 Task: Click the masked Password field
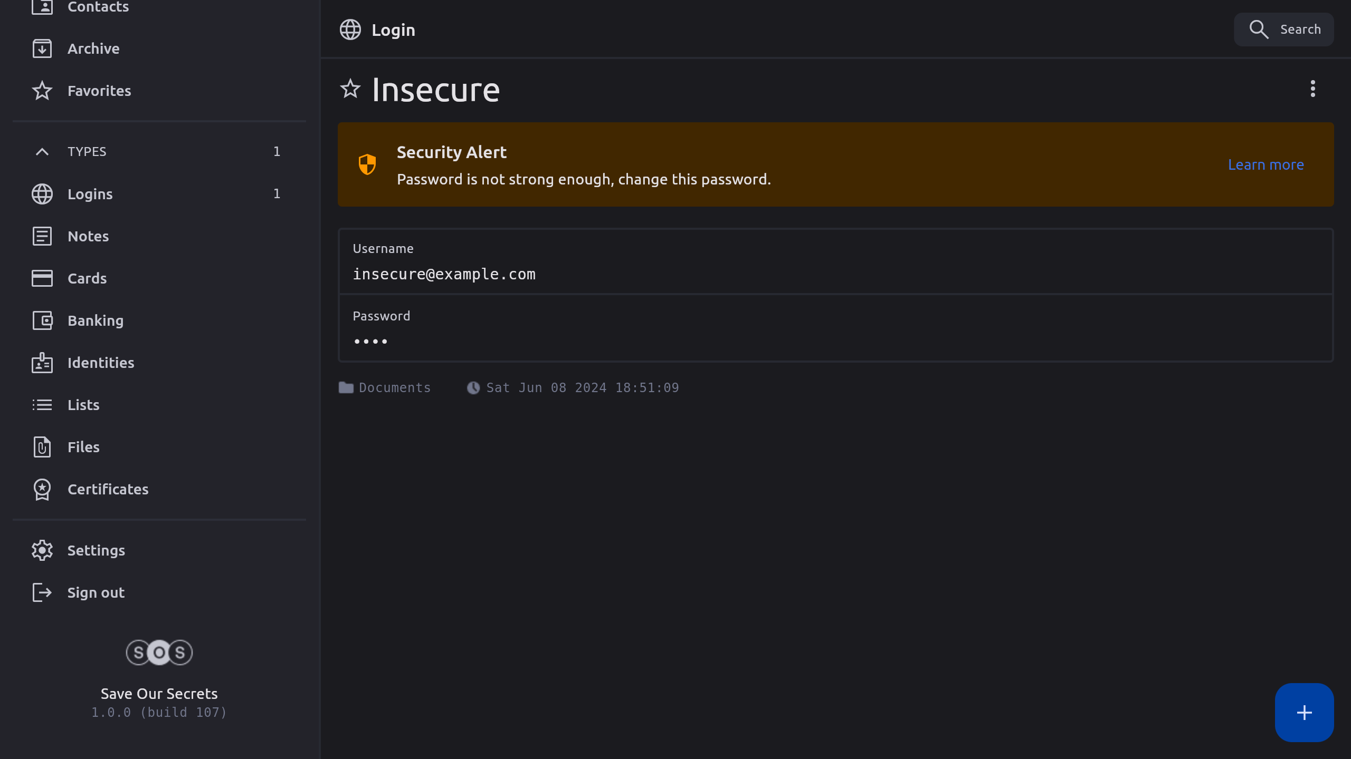tap(371, 342)
